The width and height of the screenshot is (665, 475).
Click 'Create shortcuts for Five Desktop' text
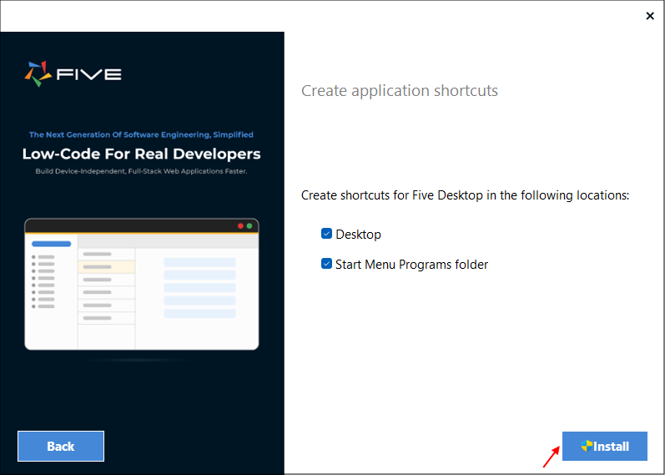point(466,195)
